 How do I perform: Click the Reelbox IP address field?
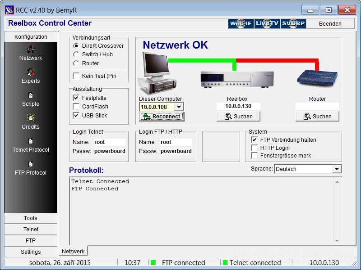(x=238, y=106)
